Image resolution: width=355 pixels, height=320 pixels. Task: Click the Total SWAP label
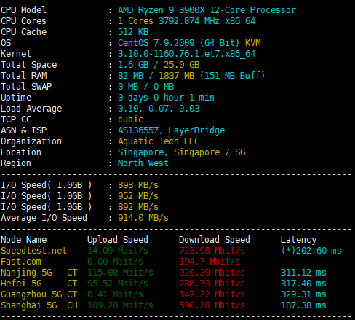(x=26, y=87)
